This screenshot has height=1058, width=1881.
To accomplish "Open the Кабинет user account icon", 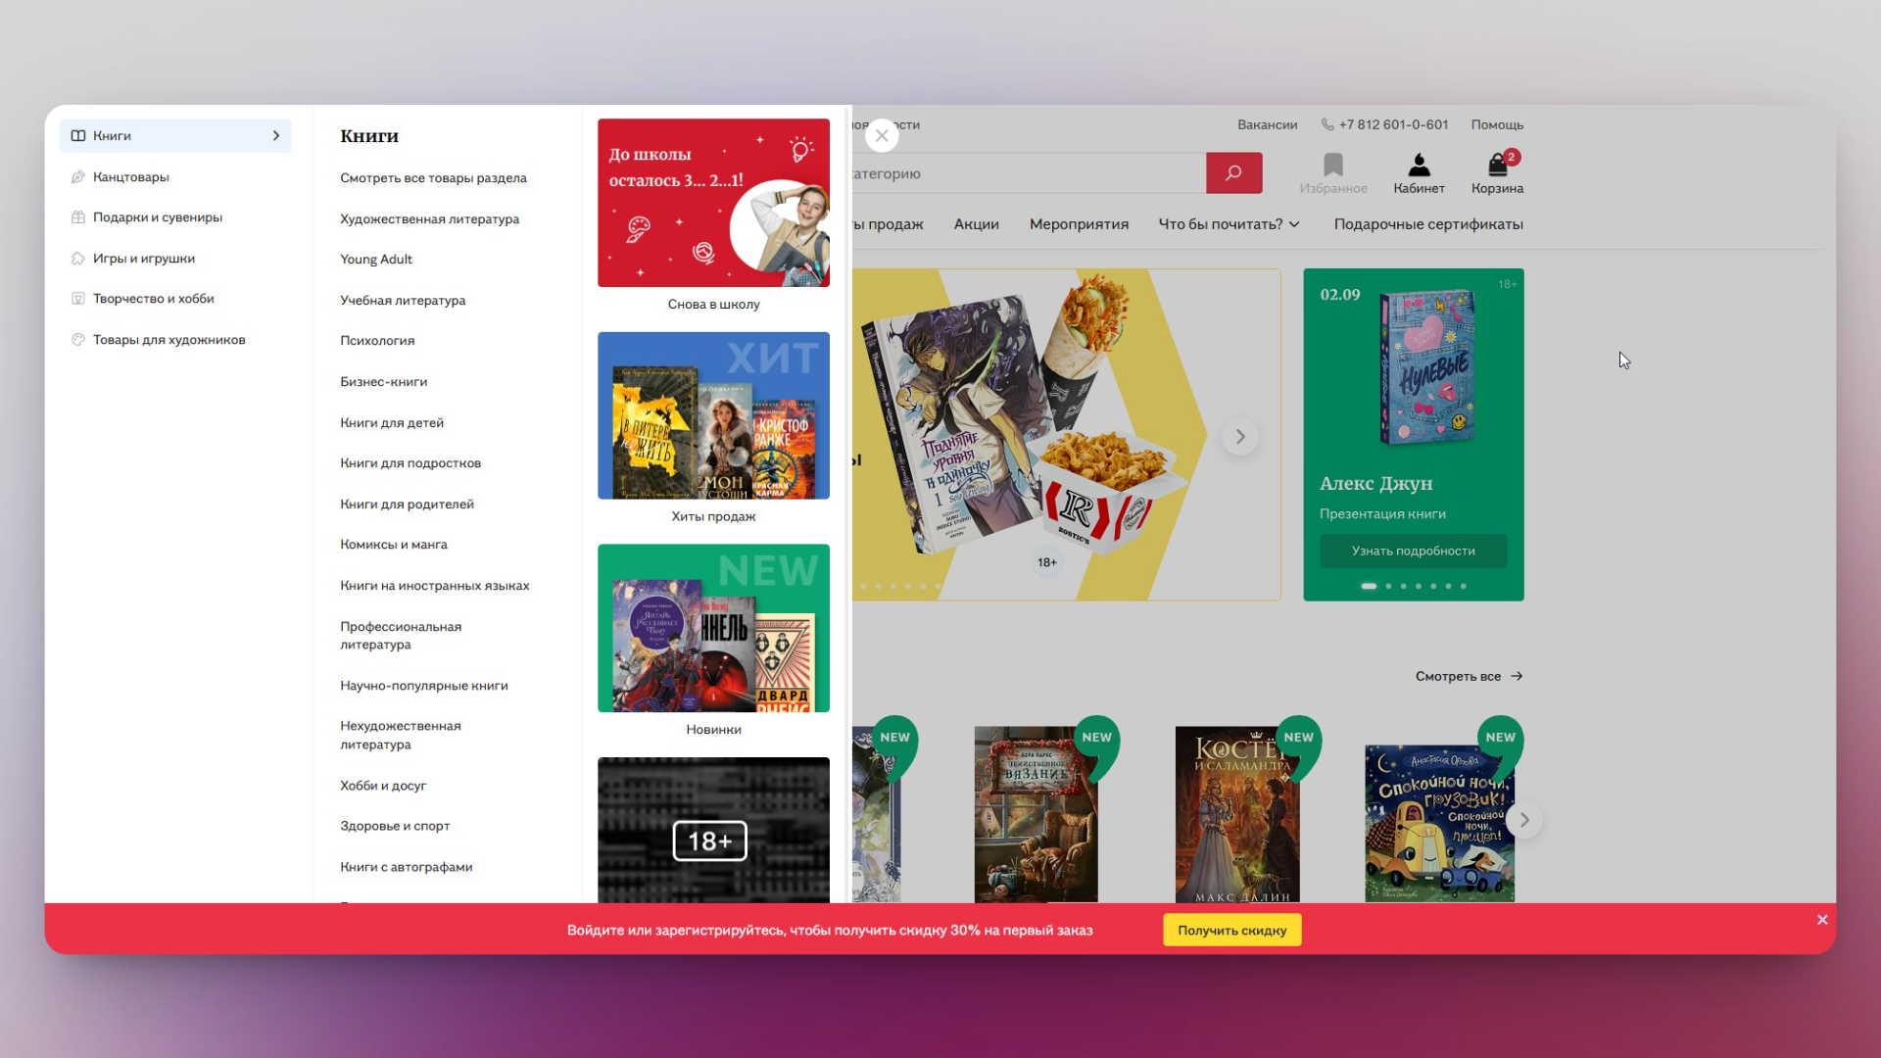I will tap(1419, 166).
